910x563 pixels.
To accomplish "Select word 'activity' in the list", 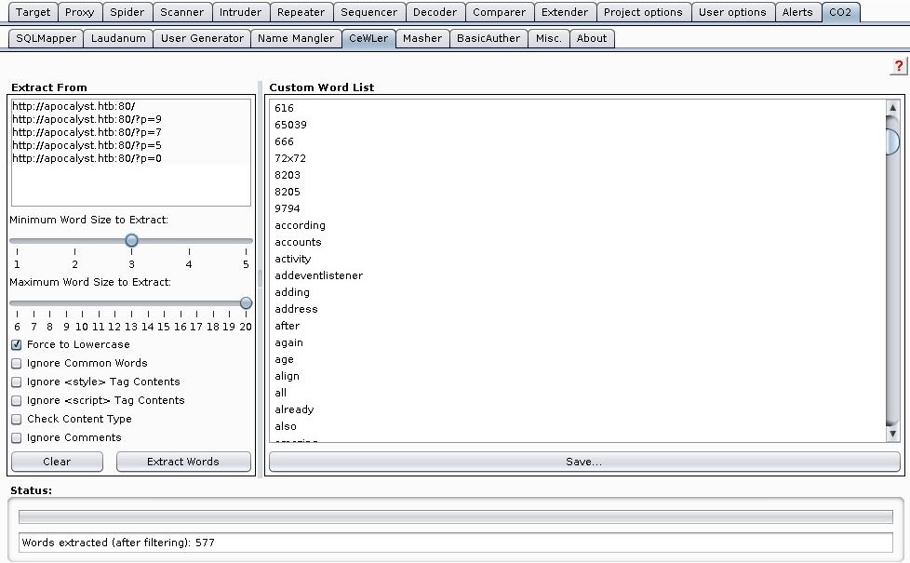I will (x=293, y=259).
